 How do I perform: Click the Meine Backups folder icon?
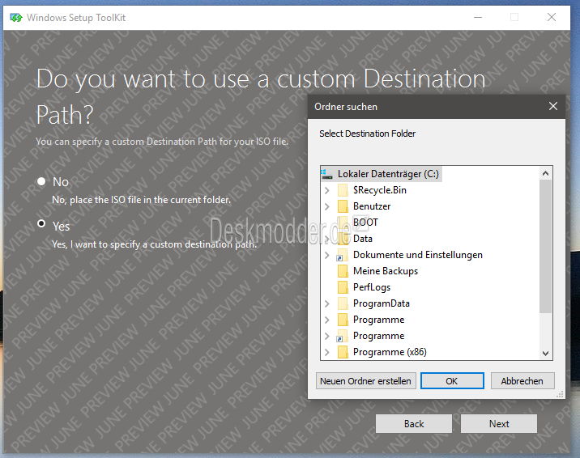tap(343, 271)
